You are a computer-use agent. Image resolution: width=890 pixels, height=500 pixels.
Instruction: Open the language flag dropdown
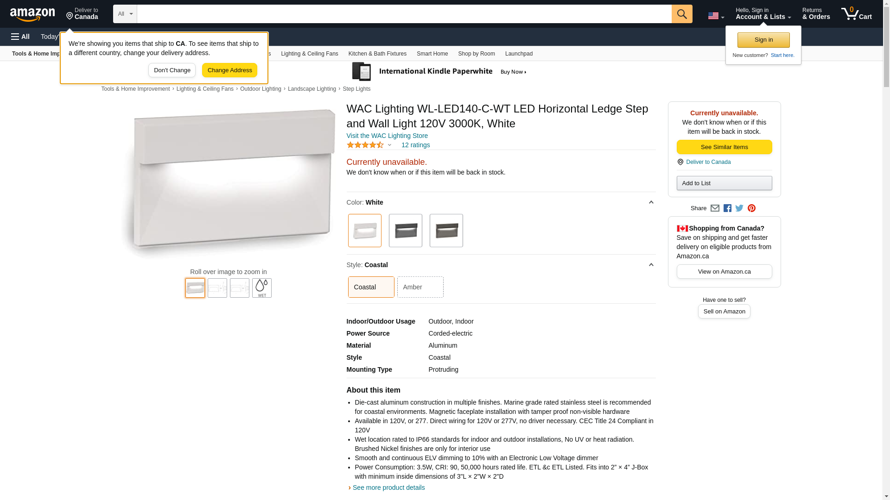pos(716,16)
